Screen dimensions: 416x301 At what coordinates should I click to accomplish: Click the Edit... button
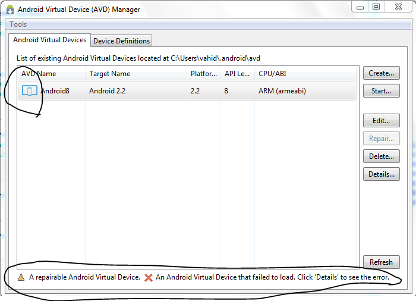point(382,121)
